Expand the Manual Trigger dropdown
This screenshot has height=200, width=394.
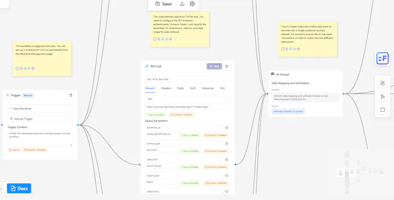(40, 119)
